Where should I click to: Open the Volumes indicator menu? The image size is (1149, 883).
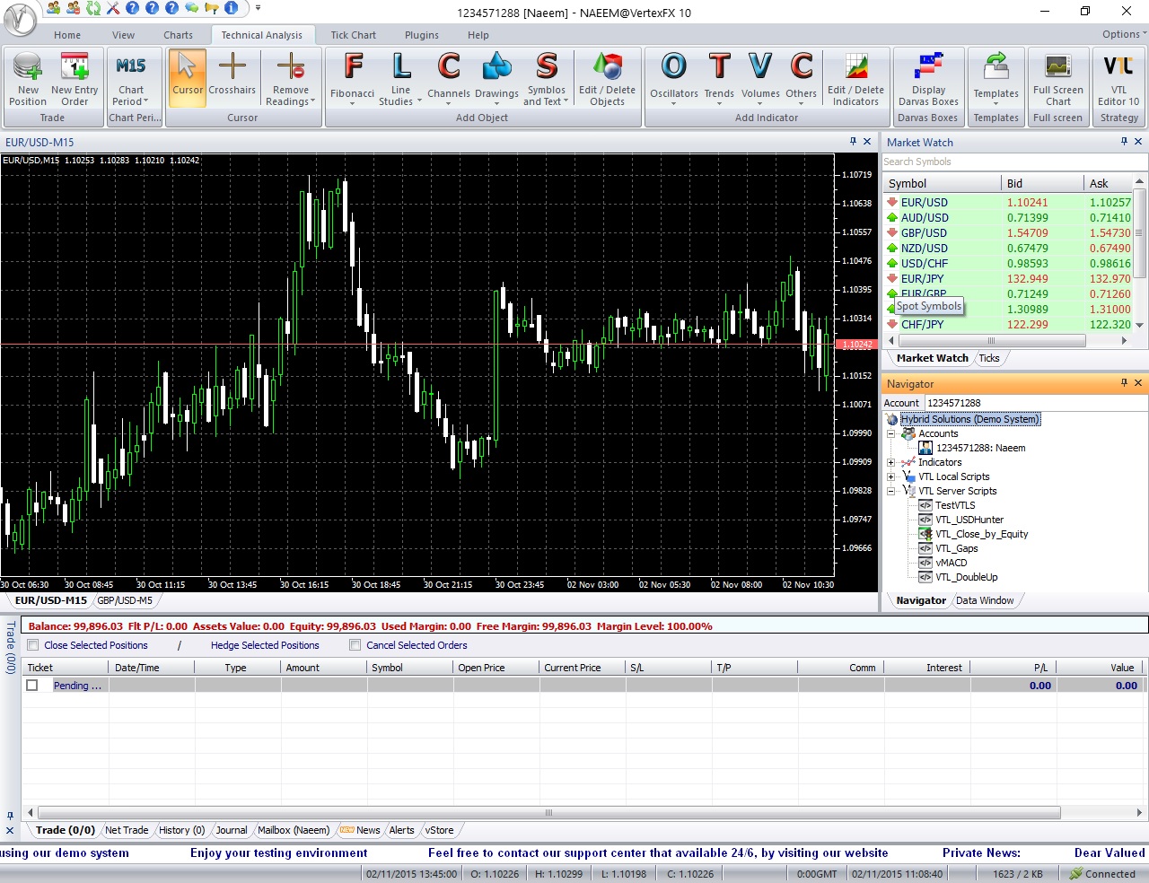(760, 79)
